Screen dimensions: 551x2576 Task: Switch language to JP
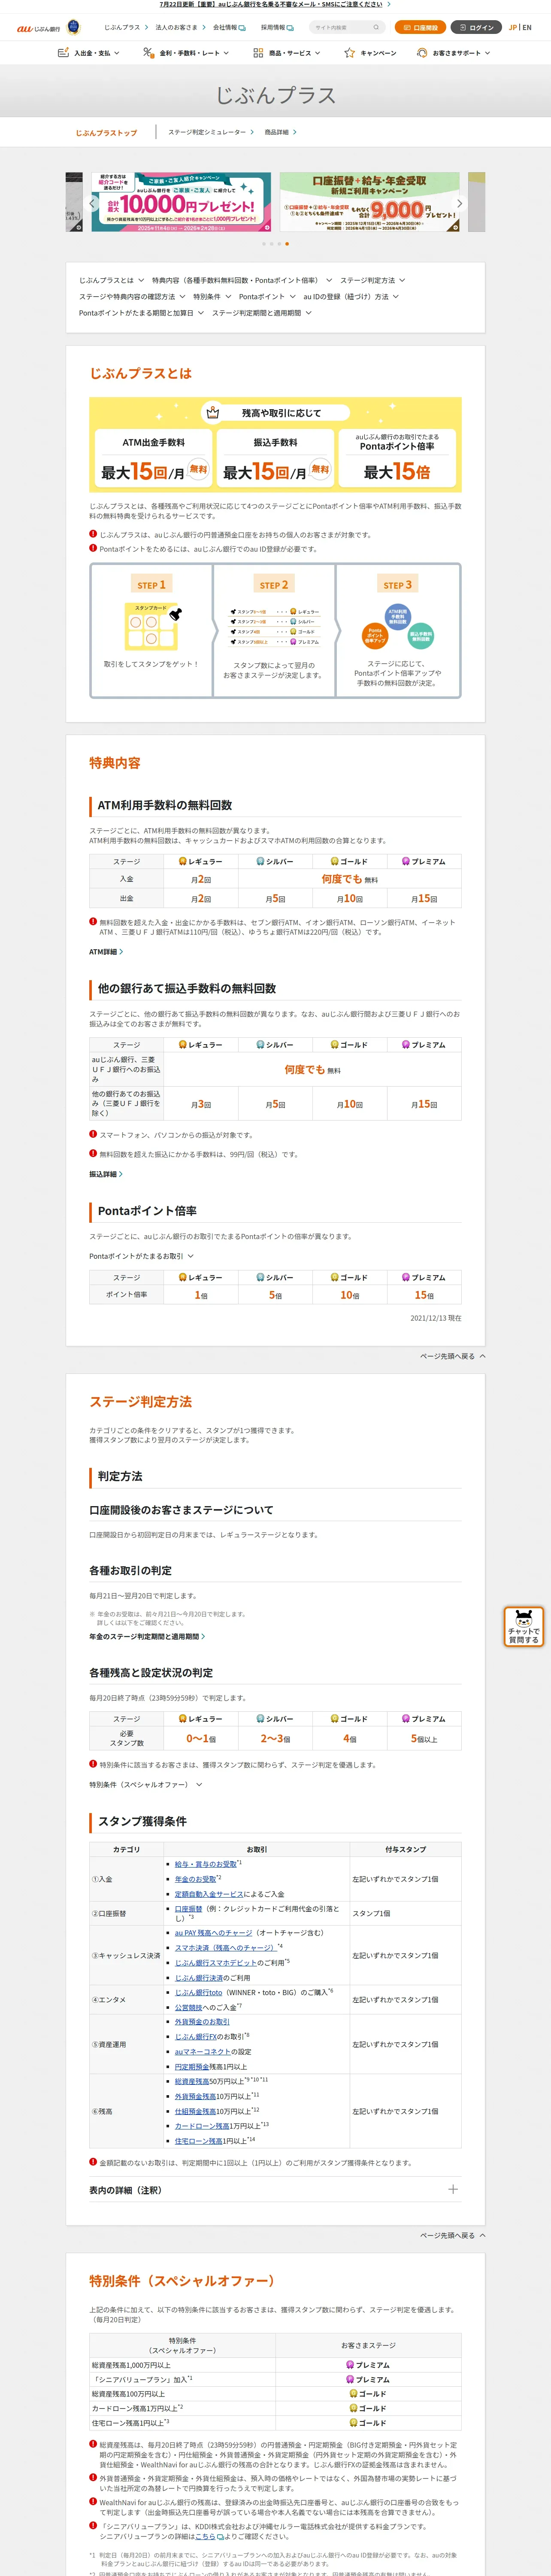click(512, 28)
